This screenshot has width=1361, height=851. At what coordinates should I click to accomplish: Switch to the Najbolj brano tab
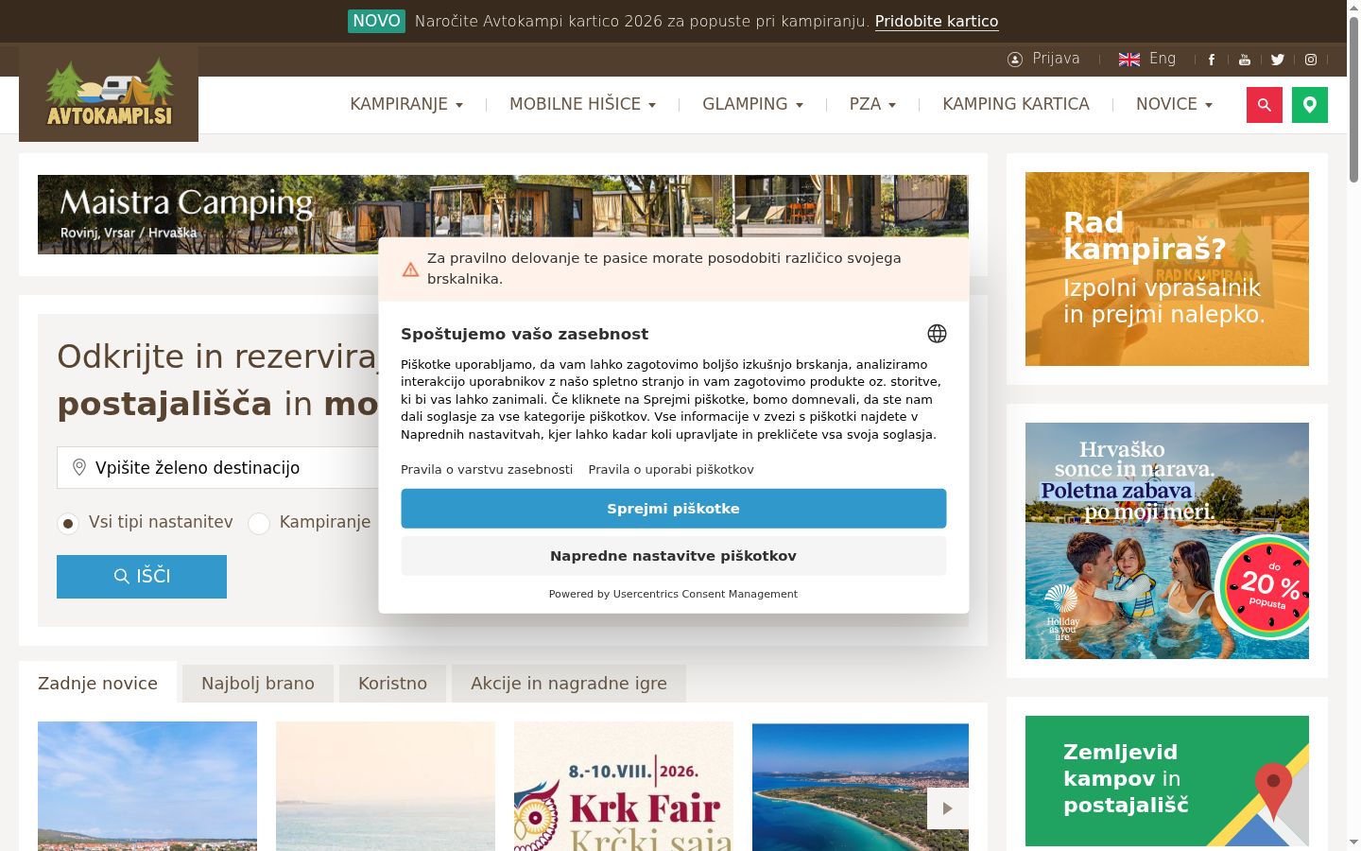[258, 683]
